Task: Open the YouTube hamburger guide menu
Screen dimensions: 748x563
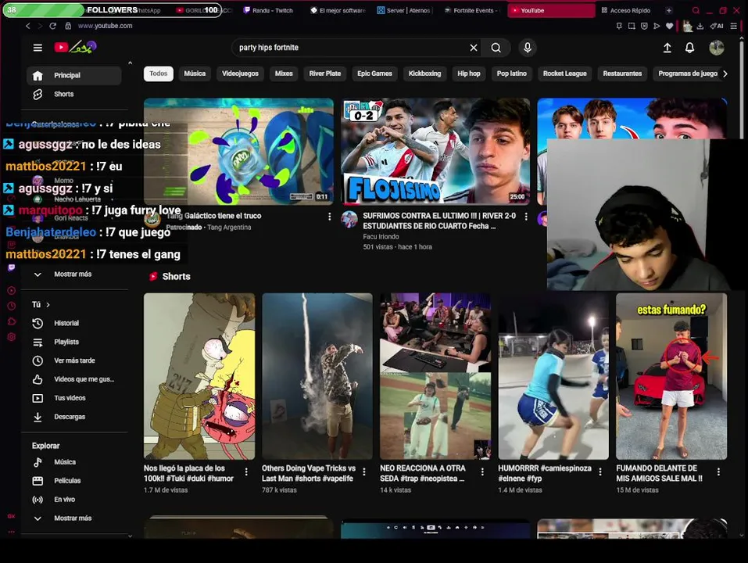Action: click(38, 47)
